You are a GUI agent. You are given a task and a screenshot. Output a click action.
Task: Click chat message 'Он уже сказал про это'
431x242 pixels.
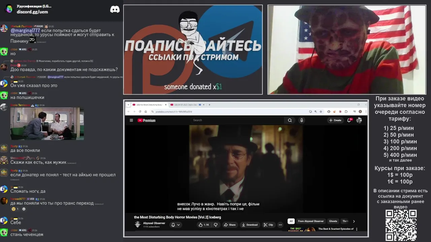(34, 86)
